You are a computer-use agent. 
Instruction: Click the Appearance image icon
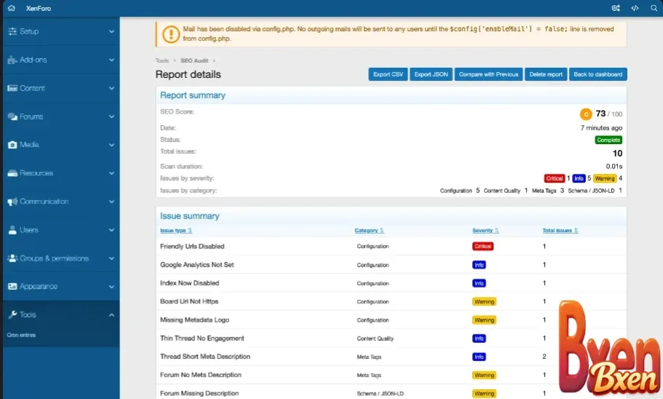(12, 286)
